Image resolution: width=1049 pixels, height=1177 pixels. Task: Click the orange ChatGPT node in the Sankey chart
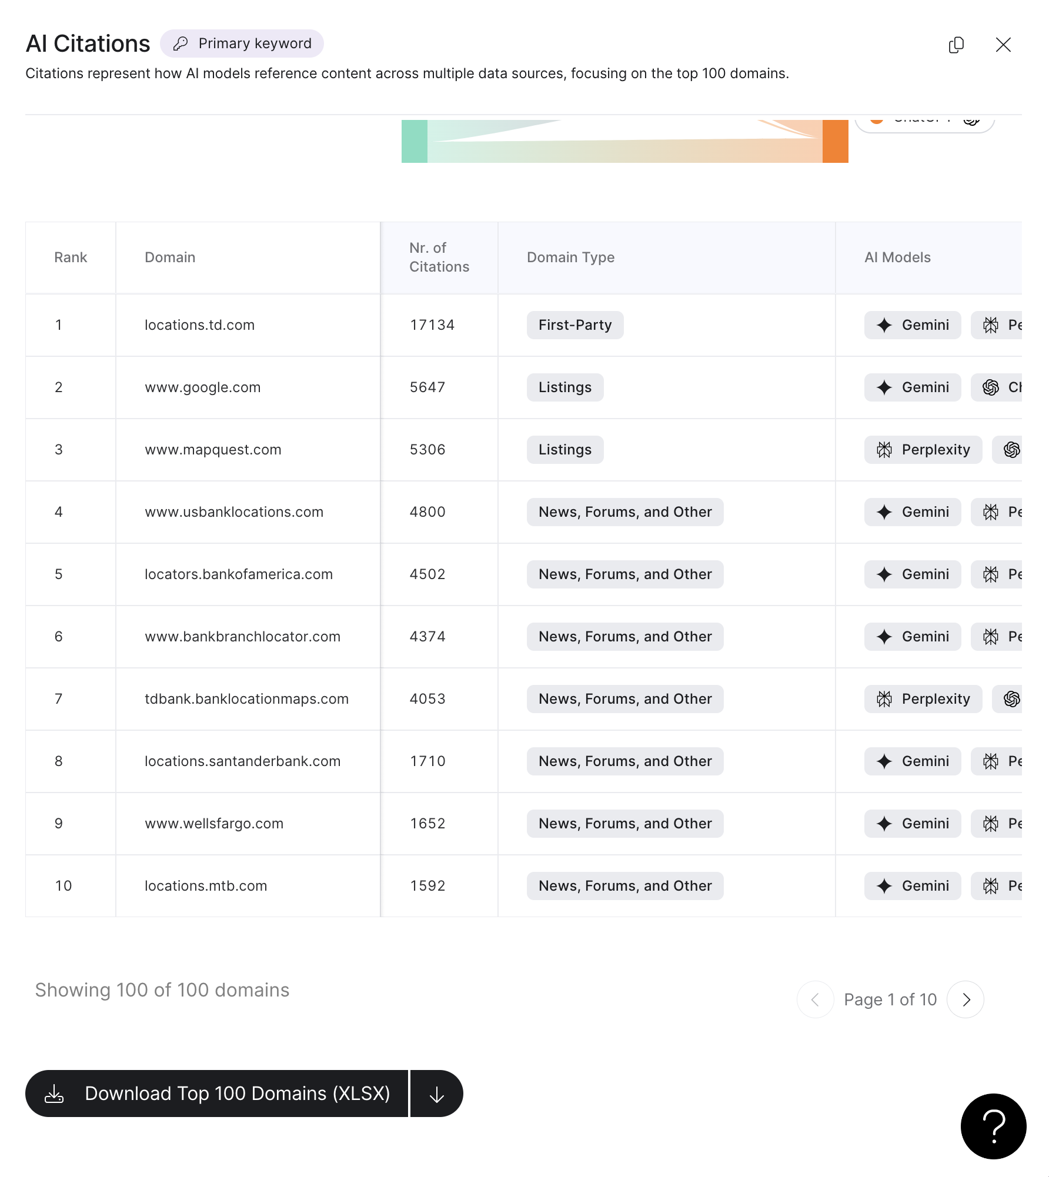coord(835,141)
